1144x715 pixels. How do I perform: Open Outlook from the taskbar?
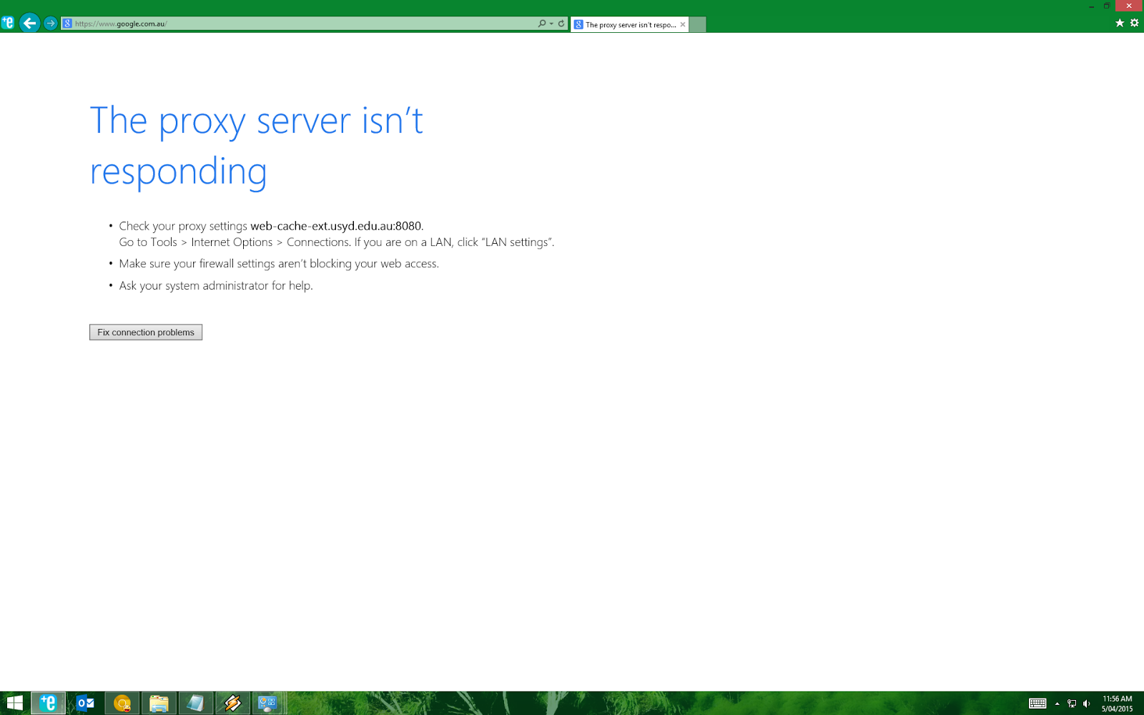[85, 704]
